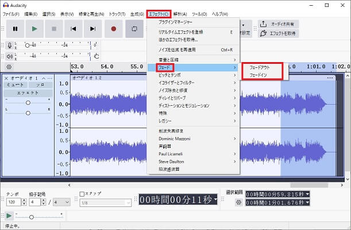Open the ヘルプ menu
The width and height of the screenshot is (351, 230).
coord(220,14)
